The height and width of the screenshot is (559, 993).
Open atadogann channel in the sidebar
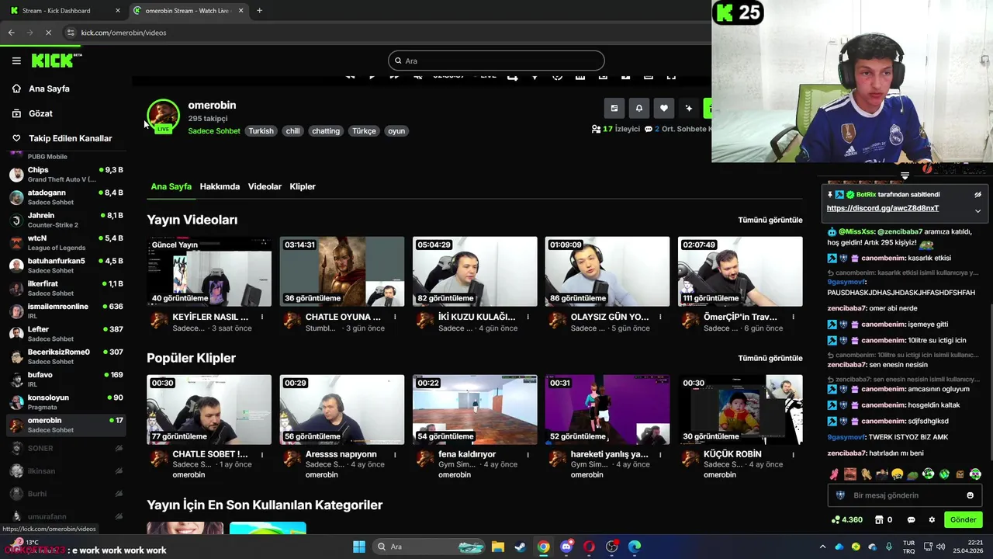65,197
